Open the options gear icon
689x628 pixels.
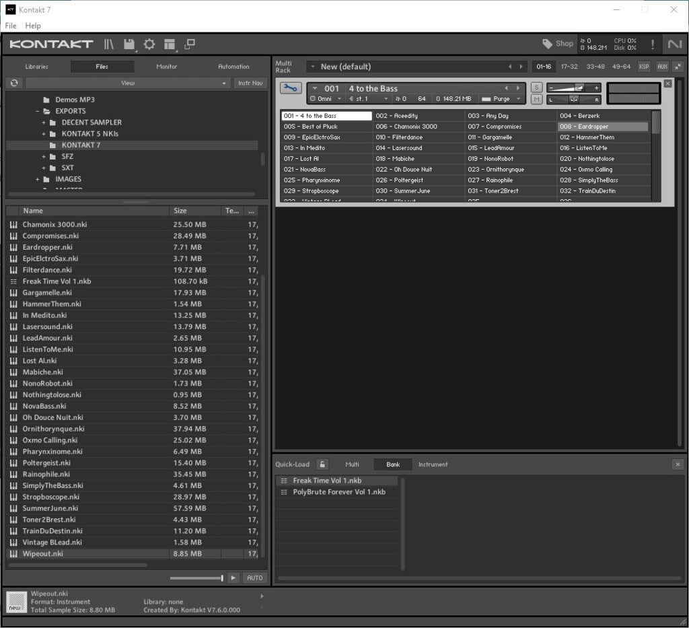point(149,44)
